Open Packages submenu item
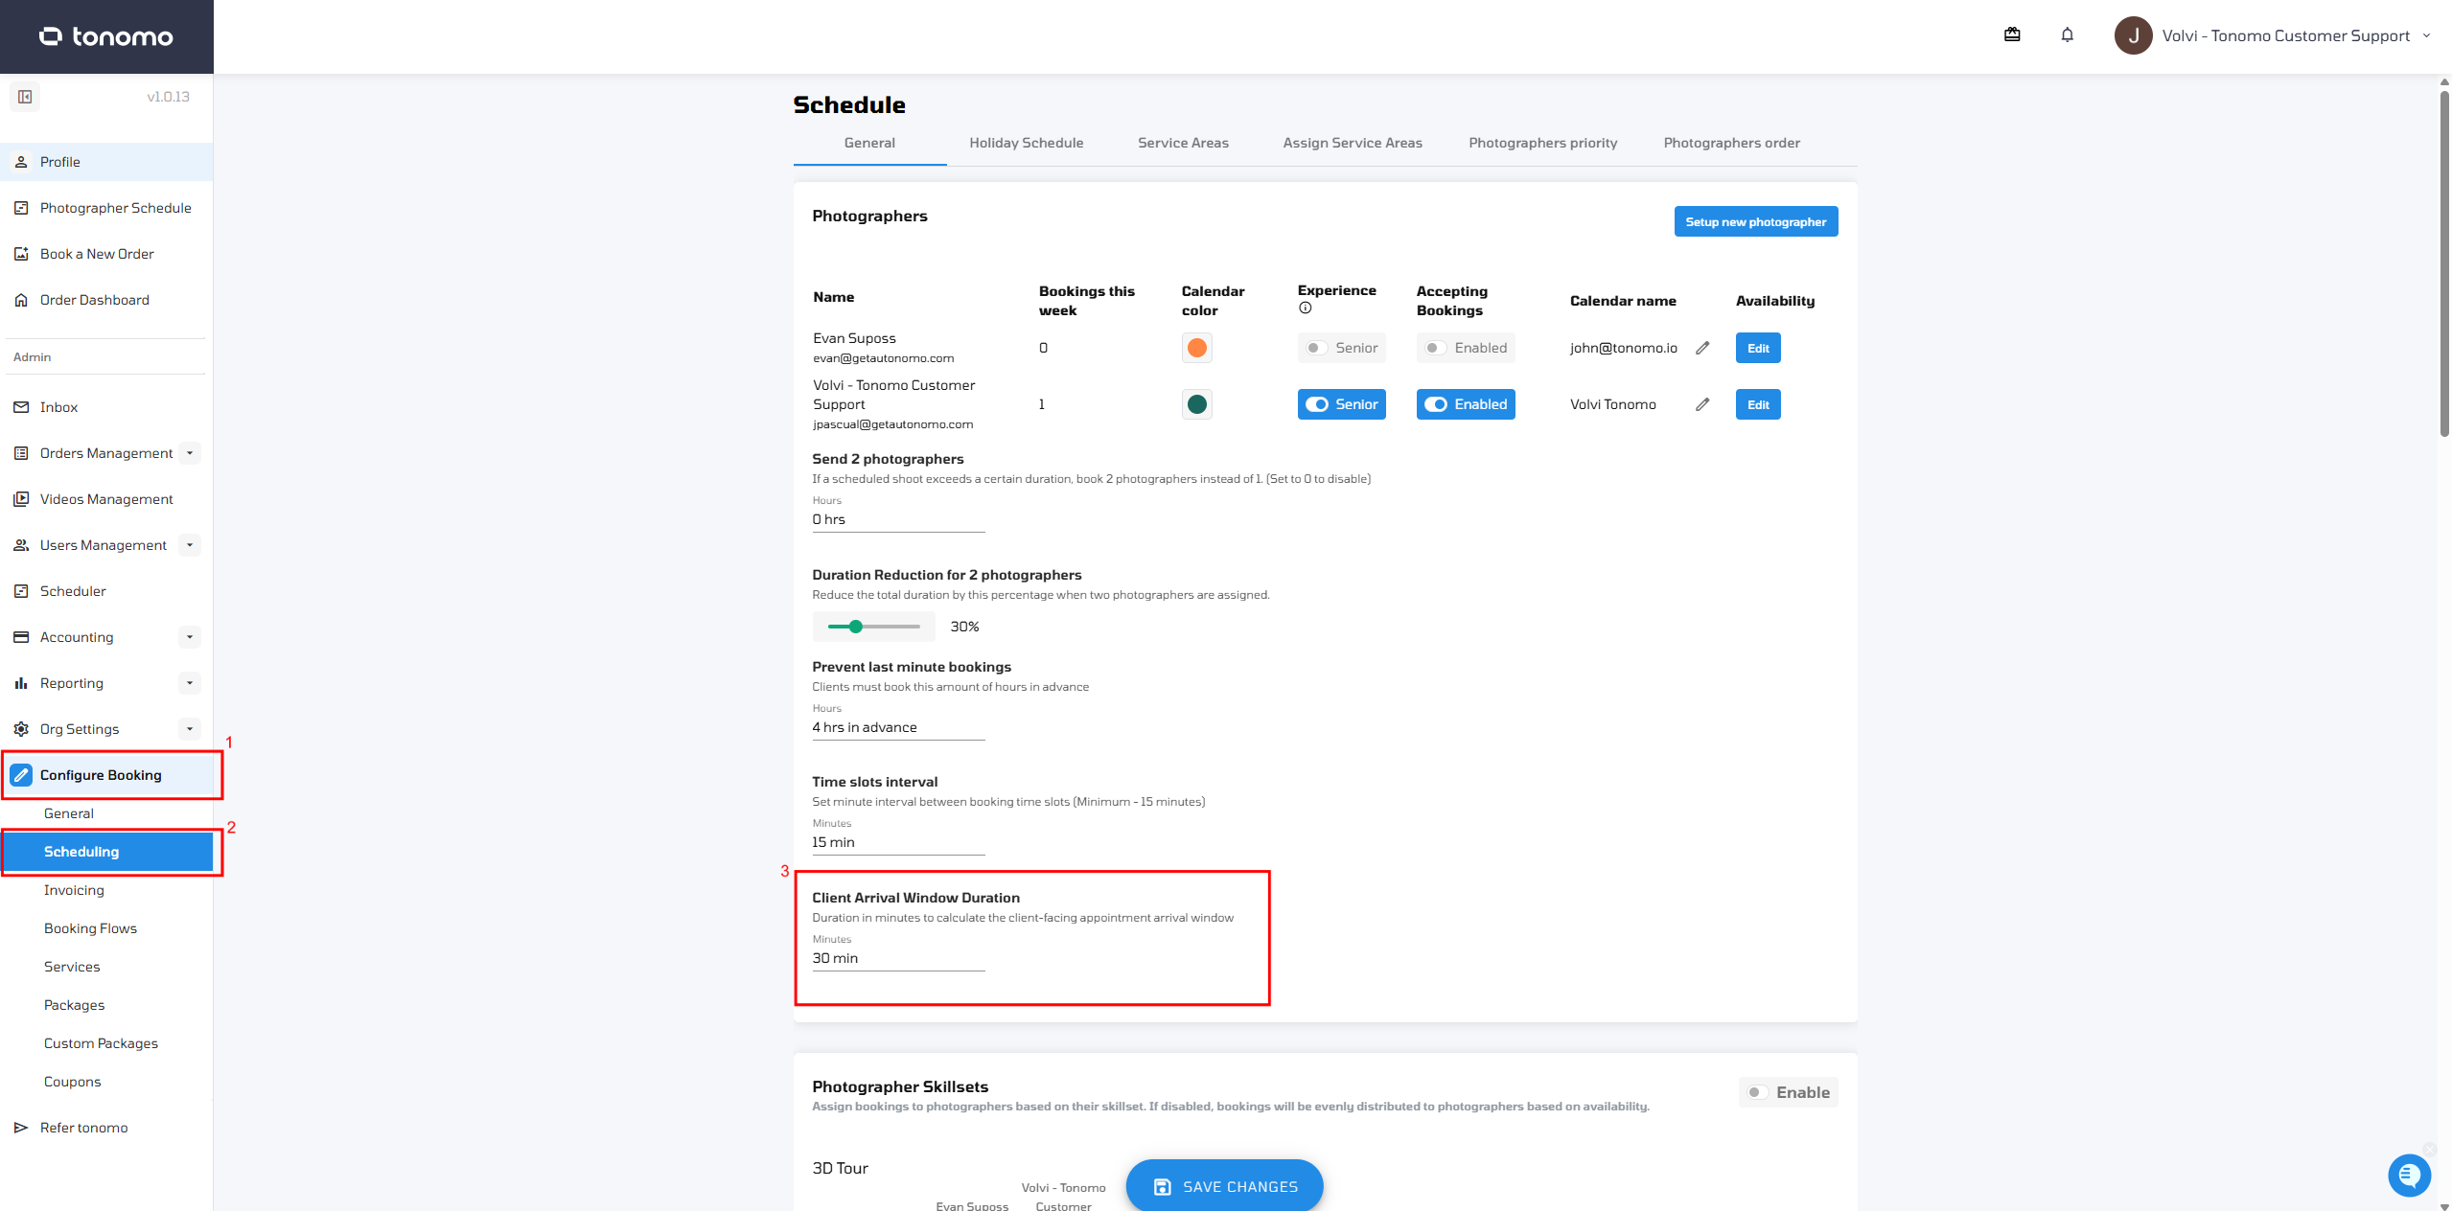This screenshot has height=1211, width=2452. [x=74, y=1005]
